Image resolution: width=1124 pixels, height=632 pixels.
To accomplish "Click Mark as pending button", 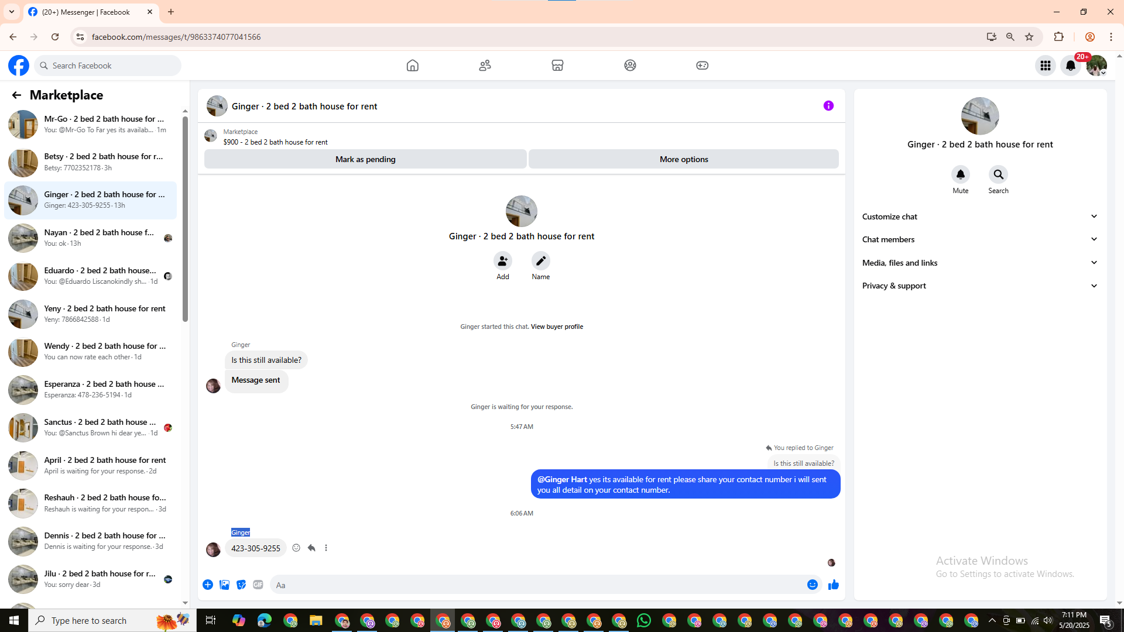I will (365, 159).
